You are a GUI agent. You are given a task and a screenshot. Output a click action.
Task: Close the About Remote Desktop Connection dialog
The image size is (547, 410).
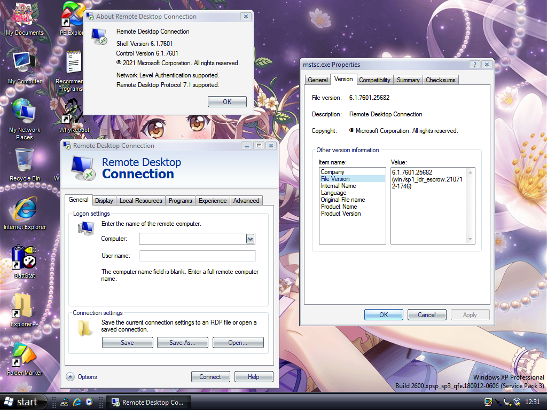click(246, 17)
